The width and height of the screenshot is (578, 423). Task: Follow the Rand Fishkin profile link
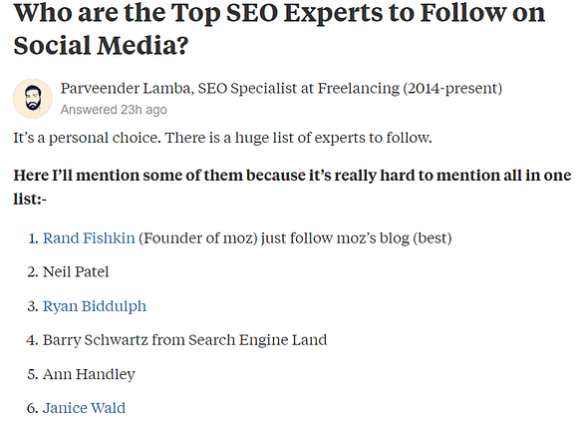[89, 238]
